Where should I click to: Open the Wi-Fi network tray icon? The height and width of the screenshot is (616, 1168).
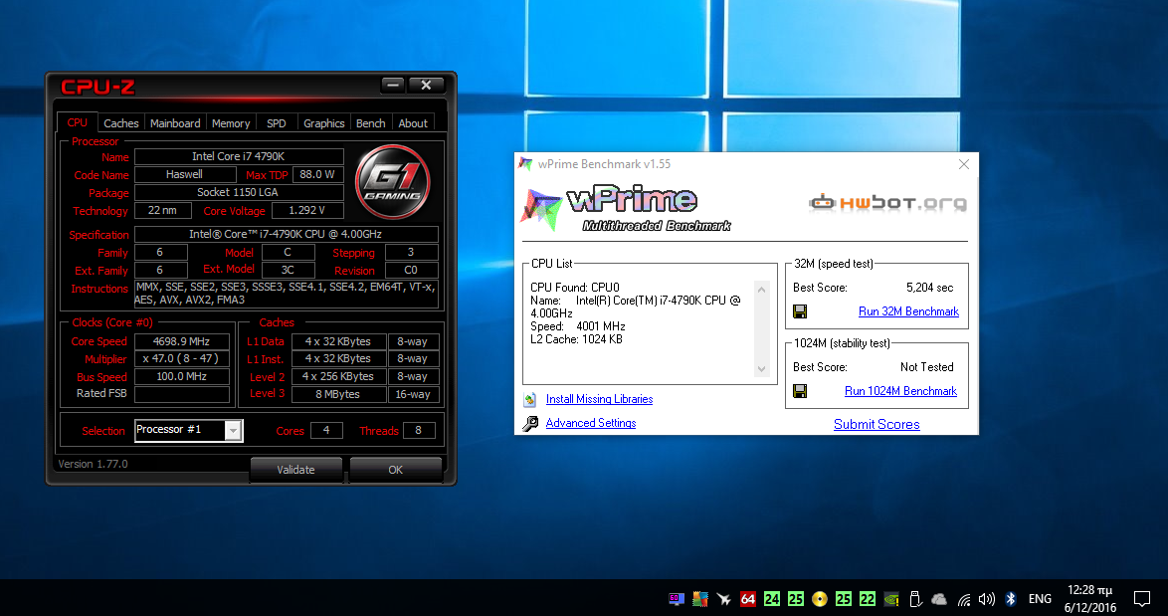[x=964, y=599]
